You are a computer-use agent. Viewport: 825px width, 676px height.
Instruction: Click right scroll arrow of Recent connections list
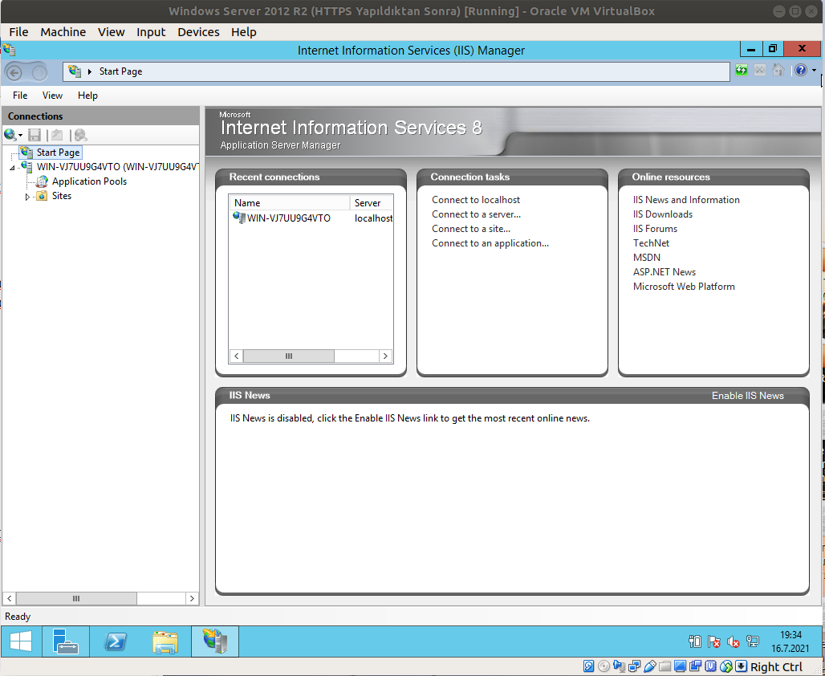pos(386,356)
